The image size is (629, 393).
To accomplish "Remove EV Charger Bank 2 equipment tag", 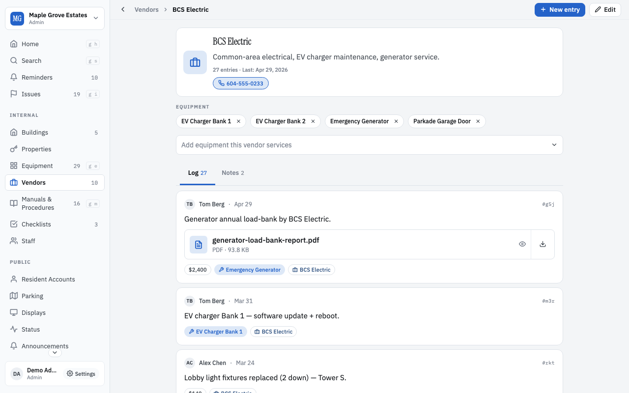I will (313, 121).
